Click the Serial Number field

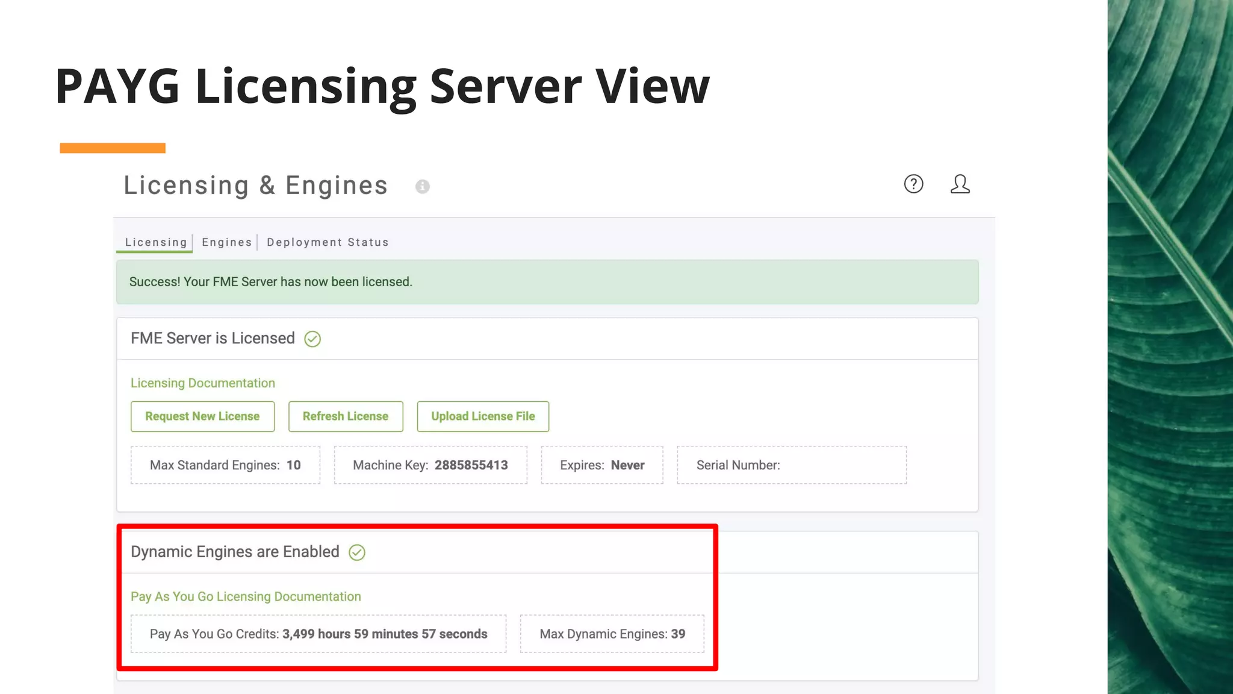coord(792,465)
